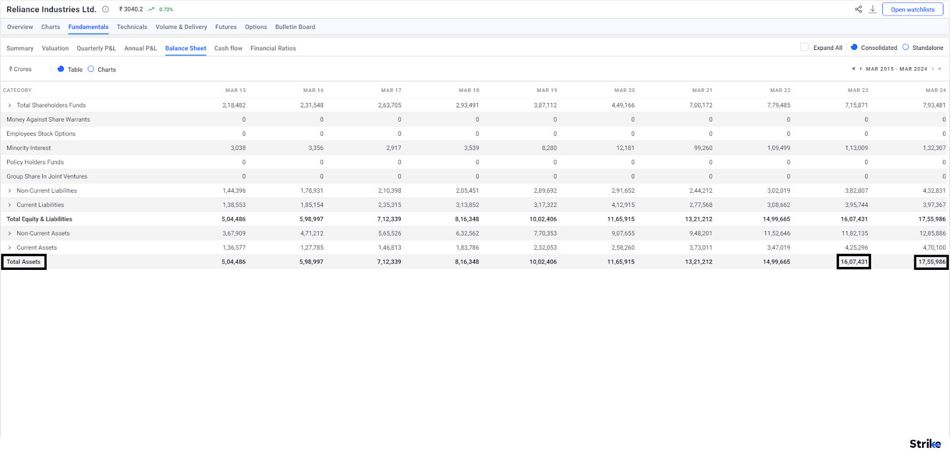Screen dimensions: 950x455
Task: Click the 0.73% price change value
Action: click(x=166, y=9)
